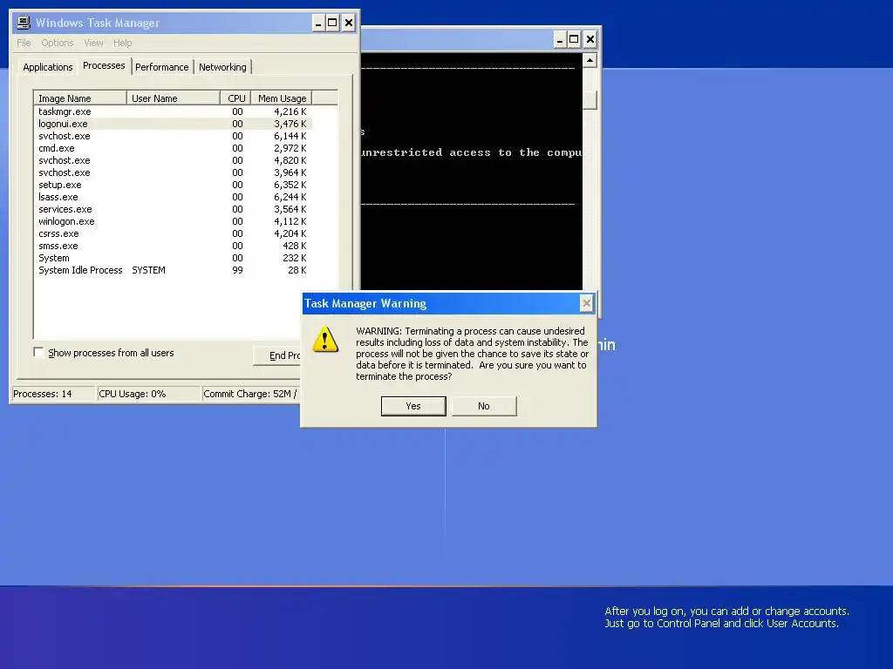The image size is (893, 669).
Task: Open the View menu
Action: [x=93, y=43]
